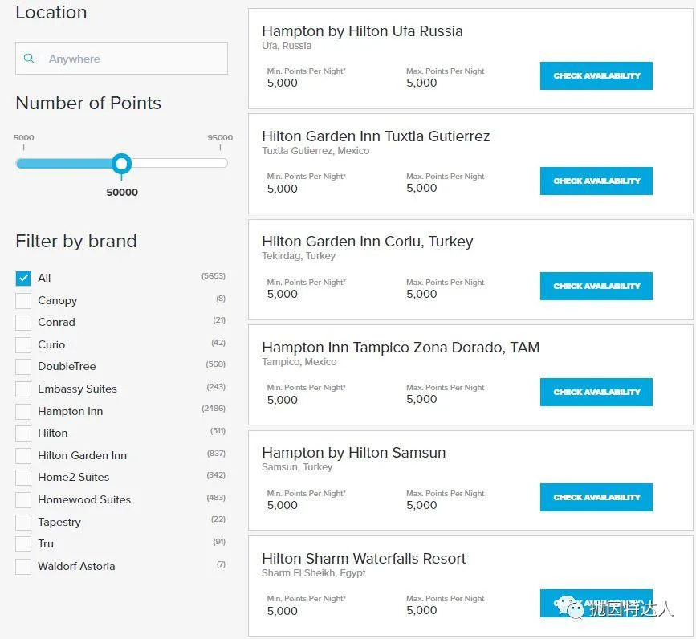Check the Conrad brand checkbox

point(23,323)
